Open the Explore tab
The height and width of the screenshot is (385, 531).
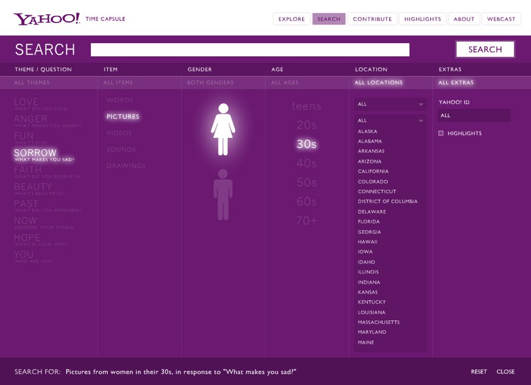[291, 19]
